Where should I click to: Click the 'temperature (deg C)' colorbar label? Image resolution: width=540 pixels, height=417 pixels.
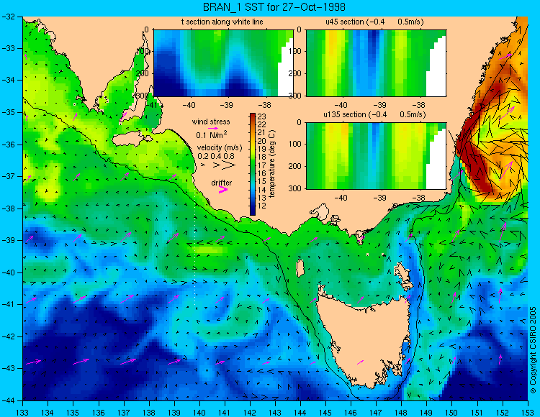[x=271, y=164]
